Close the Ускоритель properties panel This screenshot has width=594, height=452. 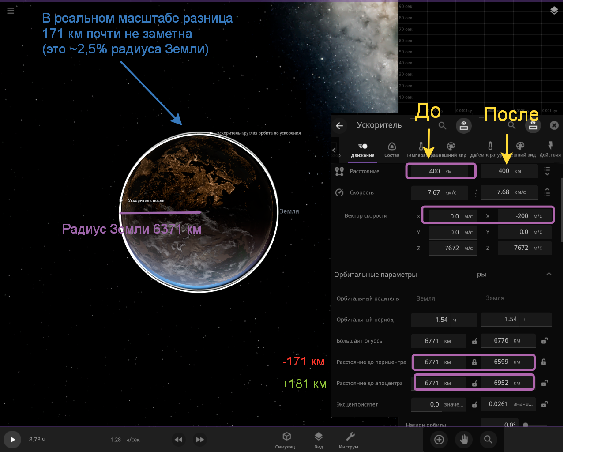554,125
